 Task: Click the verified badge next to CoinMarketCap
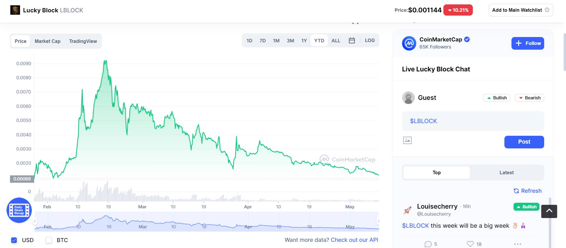(467, 39)
